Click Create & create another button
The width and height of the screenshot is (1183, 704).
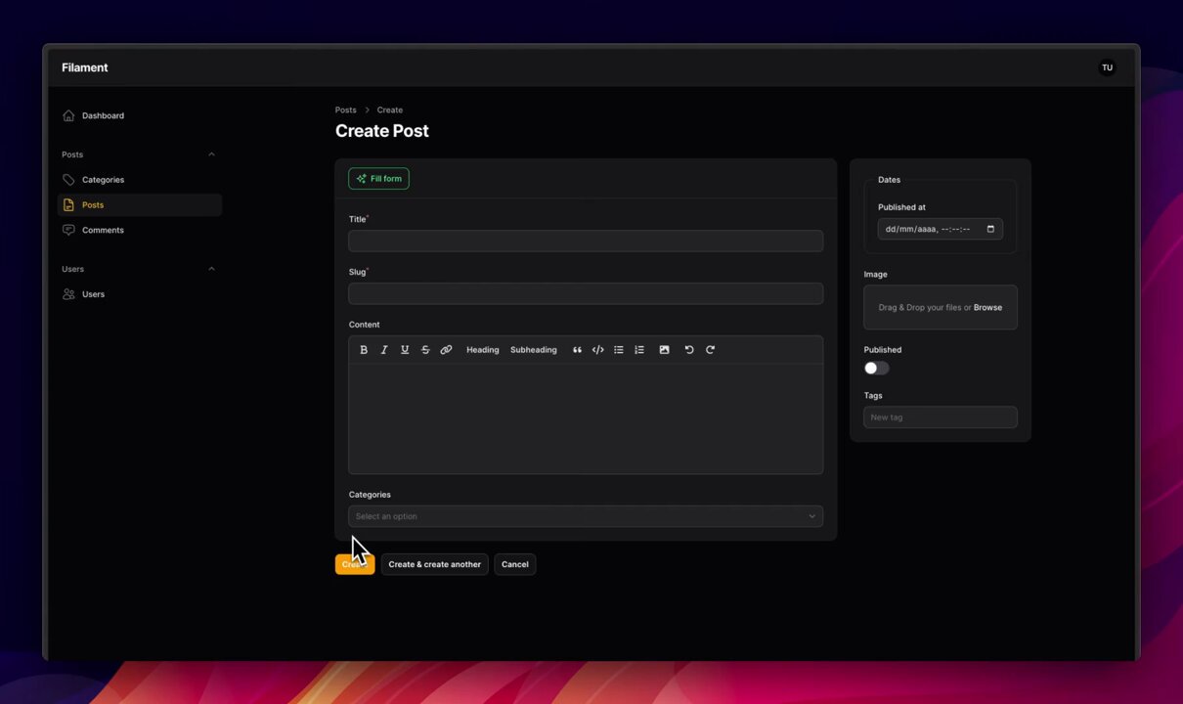point(434,564)
